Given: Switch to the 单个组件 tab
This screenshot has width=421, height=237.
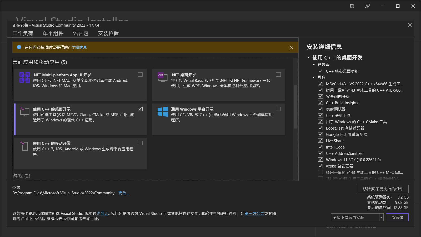Looking at the screenshot, I should tap(53, 33).
